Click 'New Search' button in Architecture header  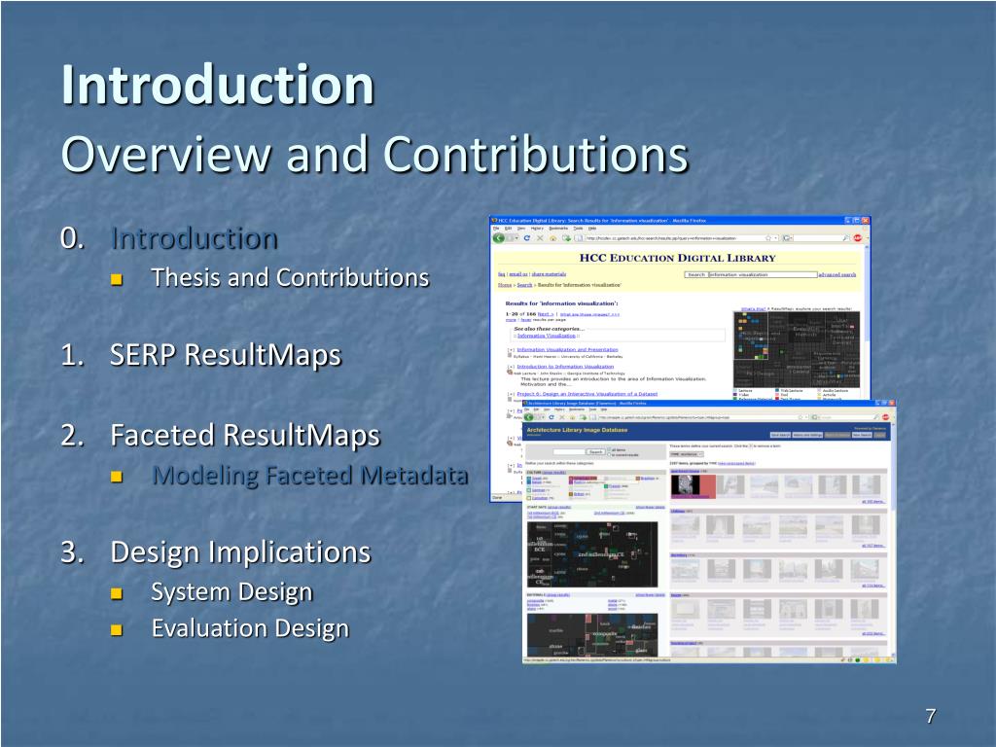click(x=862, y=435)
